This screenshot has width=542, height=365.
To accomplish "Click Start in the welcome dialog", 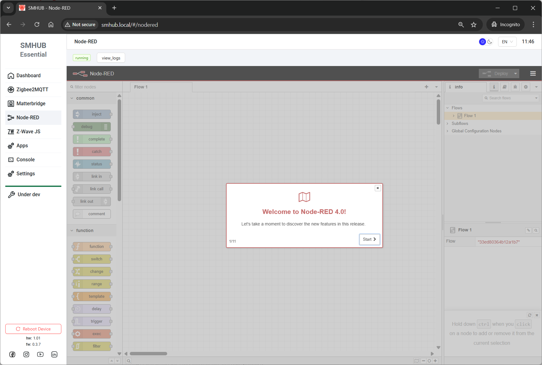I will click(369, 239).
